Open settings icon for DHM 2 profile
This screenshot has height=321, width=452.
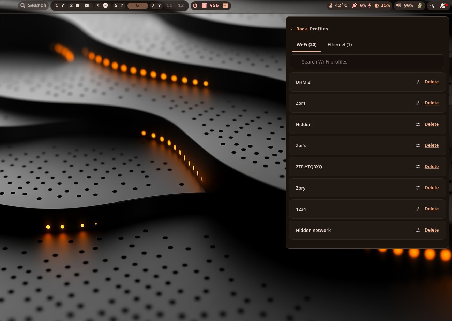pyautogui.click(x=418, y=82)
